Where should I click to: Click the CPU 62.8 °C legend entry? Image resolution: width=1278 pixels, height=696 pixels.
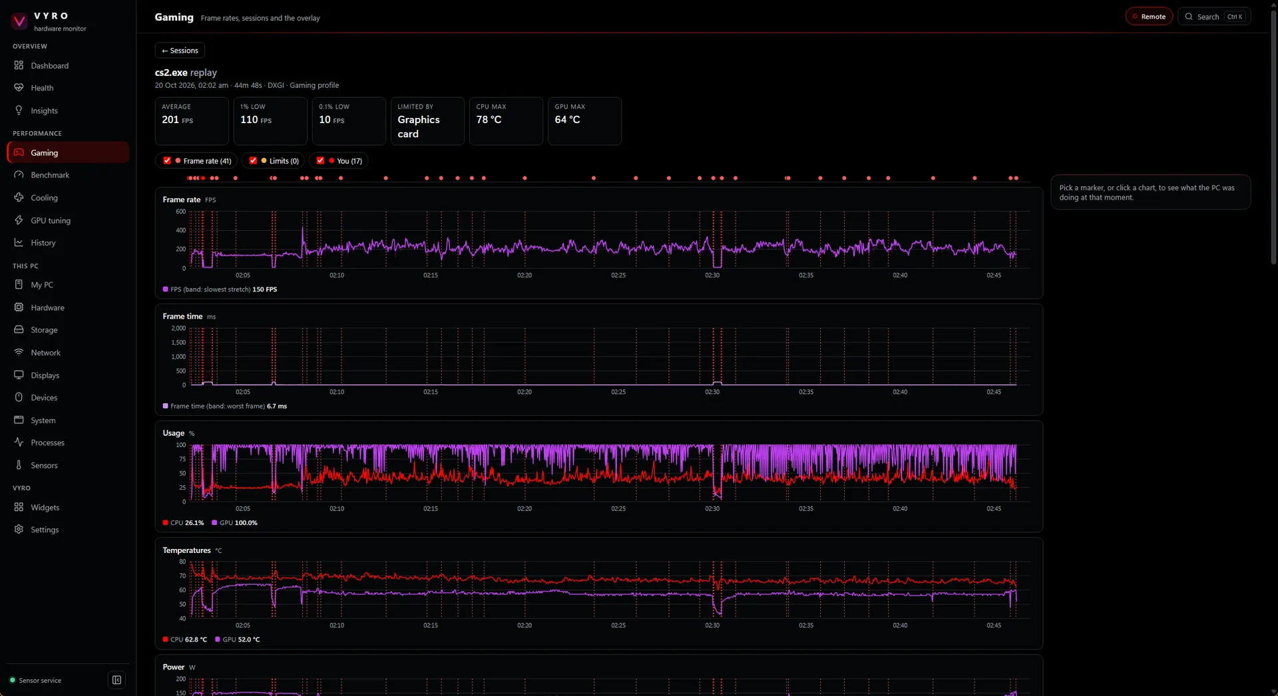pos(184,639)
